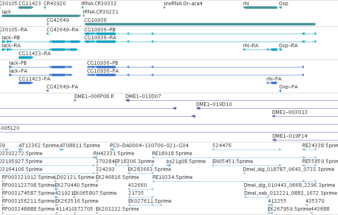
Task: Click the teal rhi gene bar
Action: (260, 8)
